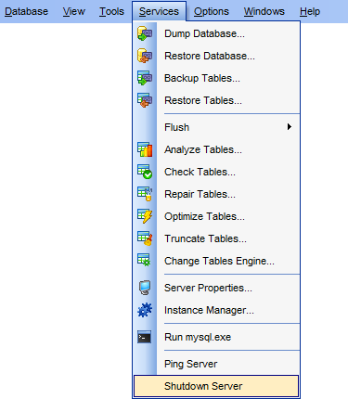
Task: Click the Instance Manager gear icon
Action: pos(145,310)
